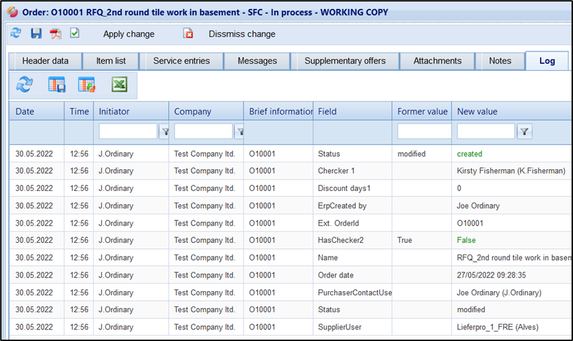Export order via the PDF icon
The width and height of the screenshot is (573, 341).
55,33
